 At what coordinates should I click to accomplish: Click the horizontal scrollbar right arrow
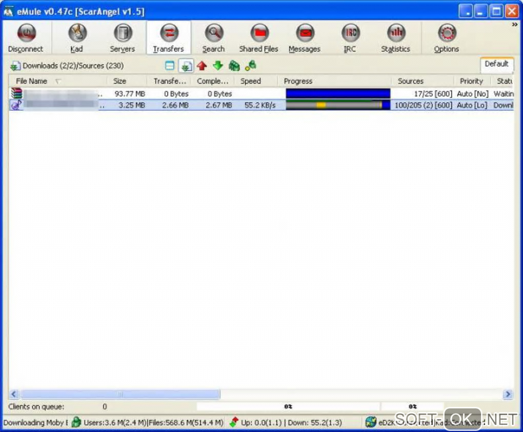click(508, 394)
